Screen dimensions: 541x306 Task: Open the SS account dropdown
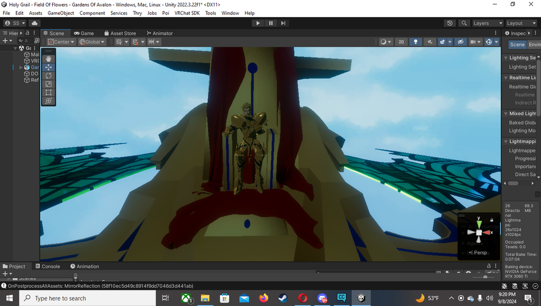click(x=15, y=23)
